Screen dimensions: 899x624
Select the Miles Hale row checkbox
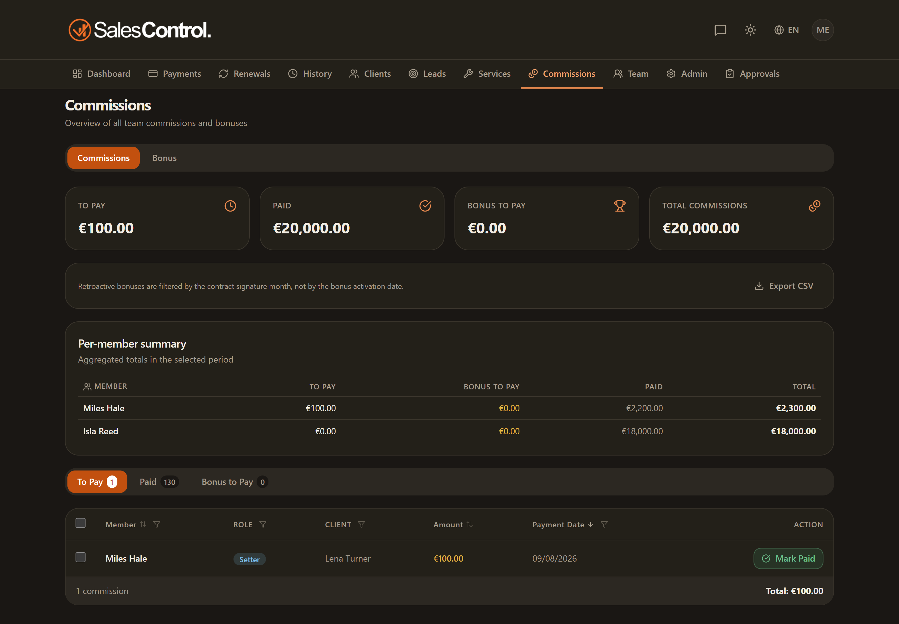[x=81, y=557]
